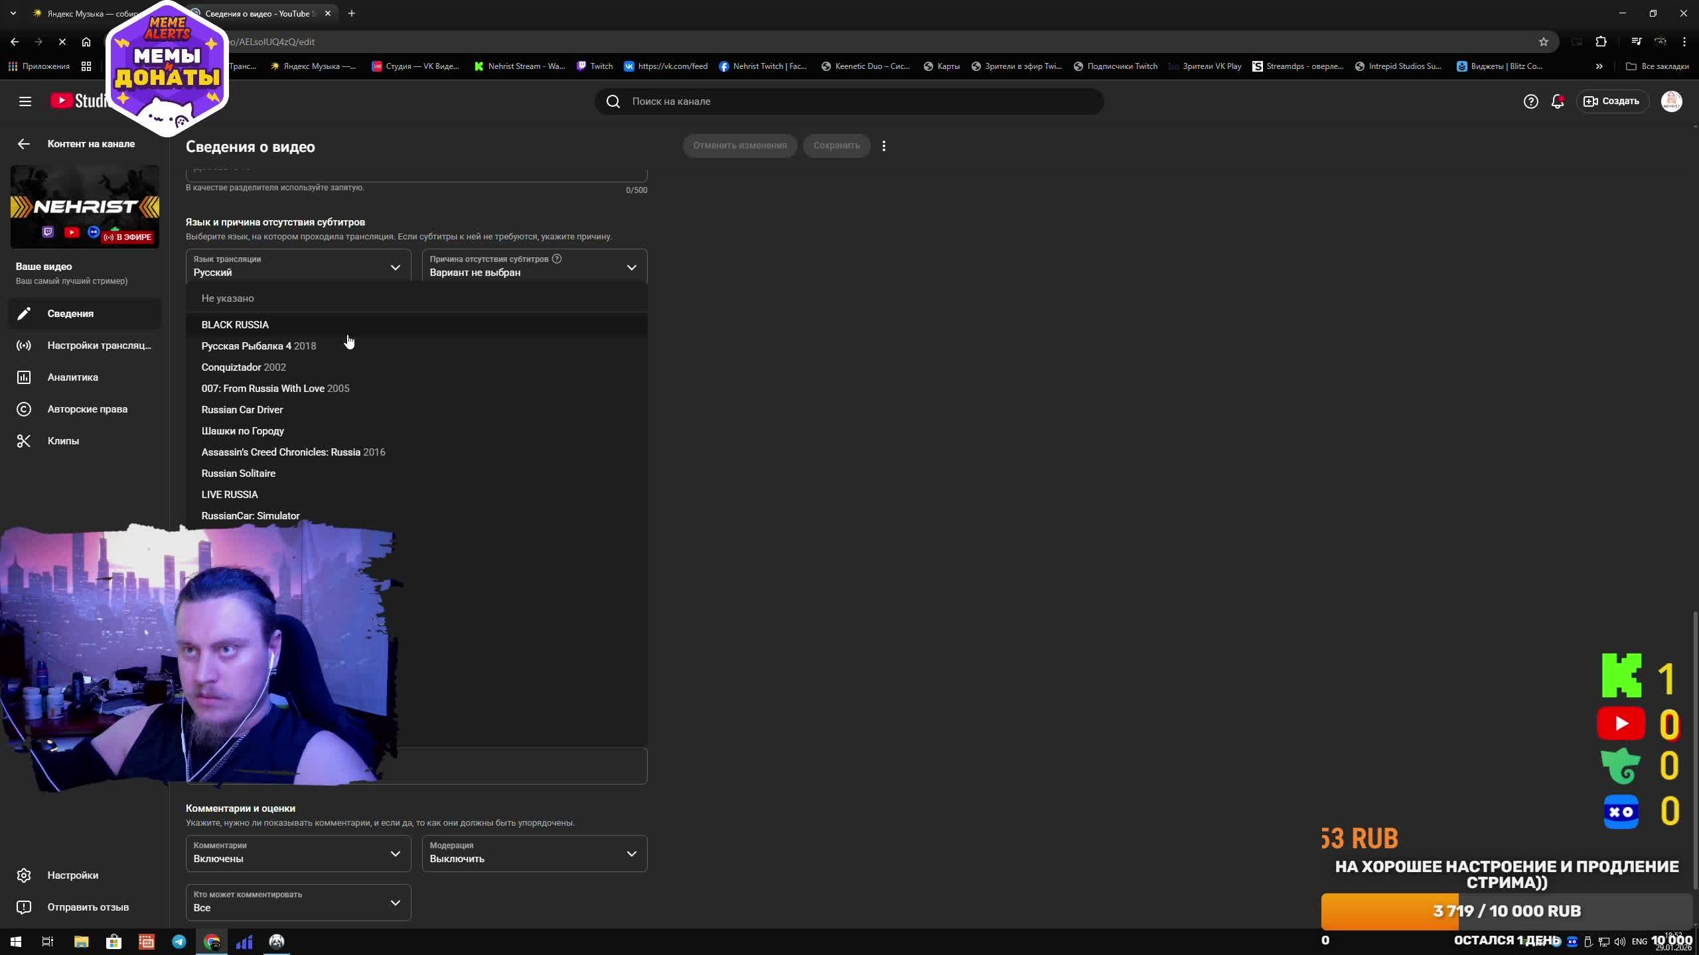Open the three-dot options menu near Save
This screenshot has width=1699, height=955.
coord(883,146)
